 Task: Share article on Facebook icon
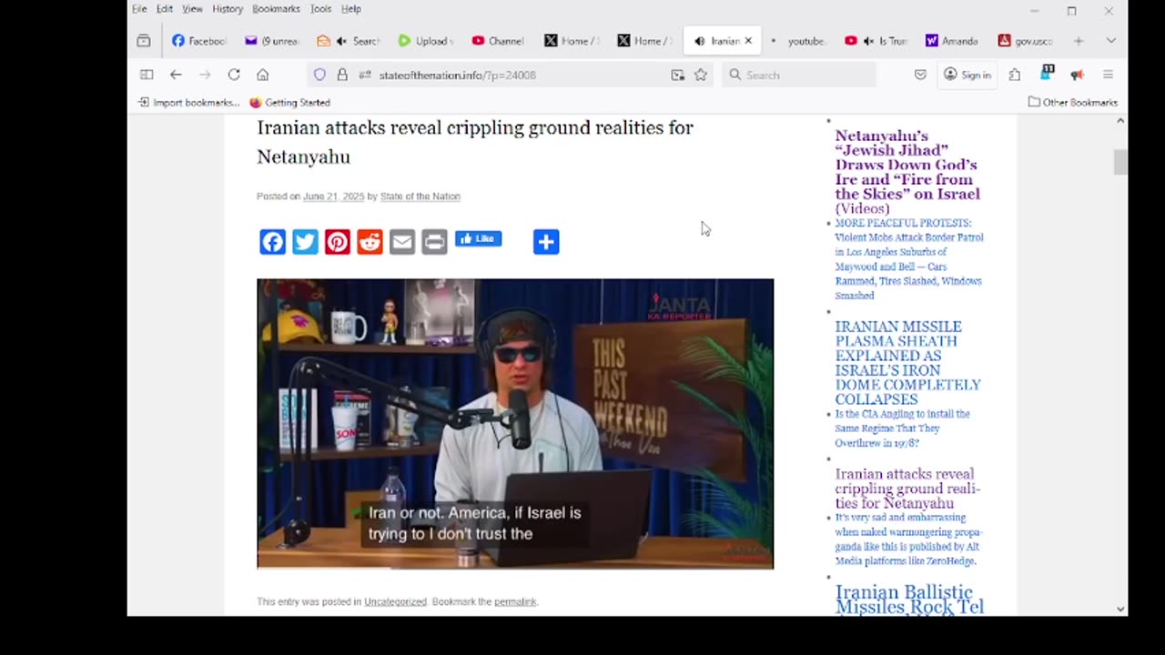click(x=272, y=242)
